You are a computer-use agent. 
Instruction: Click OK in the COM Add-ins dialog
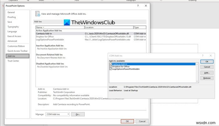coord(207,62)
